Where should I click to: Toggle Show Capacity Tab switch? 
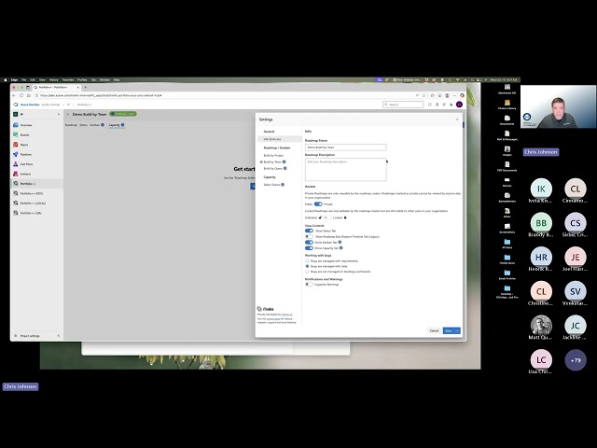tap(309, 248)
